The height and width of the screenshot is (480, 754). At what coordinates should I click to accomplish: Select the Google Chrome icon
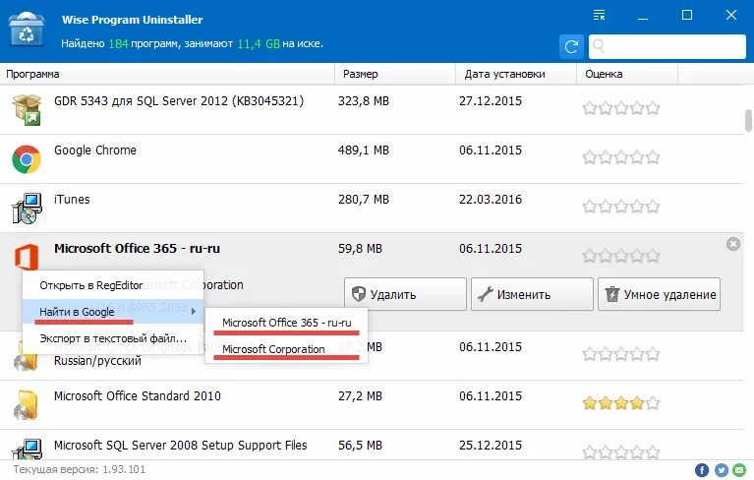[x=27, y=159]
